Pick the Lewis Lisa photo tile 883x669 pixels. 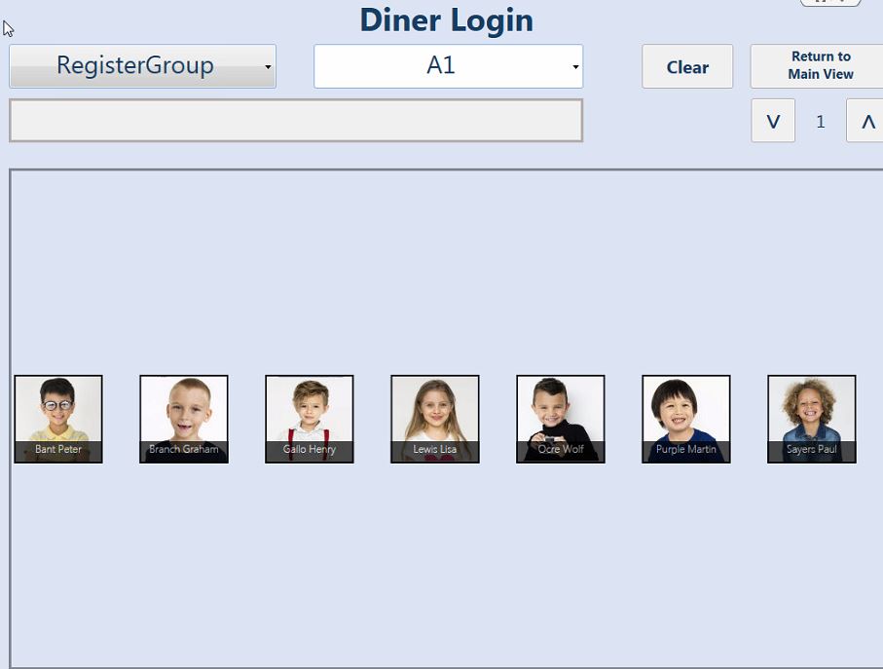(435, 419)
